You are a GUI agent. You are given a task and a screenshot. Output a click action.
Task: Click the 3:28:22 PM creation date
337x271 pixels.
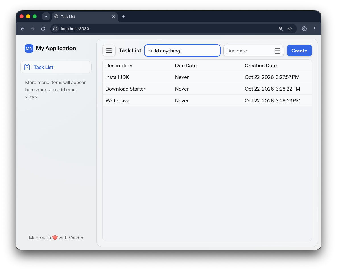tap(272, 89)
